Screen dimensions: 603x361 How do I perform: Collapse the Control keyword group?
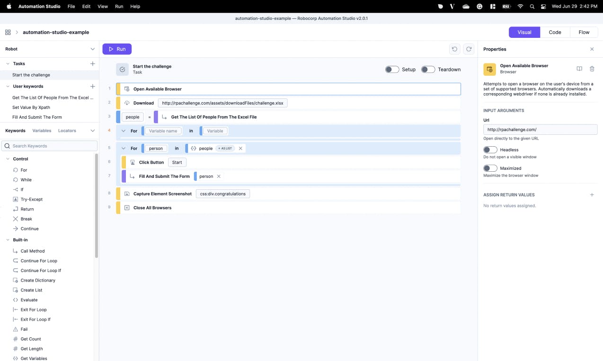click(8, 159)
